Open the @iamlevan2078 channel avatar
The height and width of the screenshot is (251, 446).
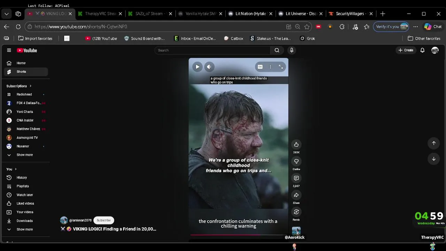(x=64, y=220)
